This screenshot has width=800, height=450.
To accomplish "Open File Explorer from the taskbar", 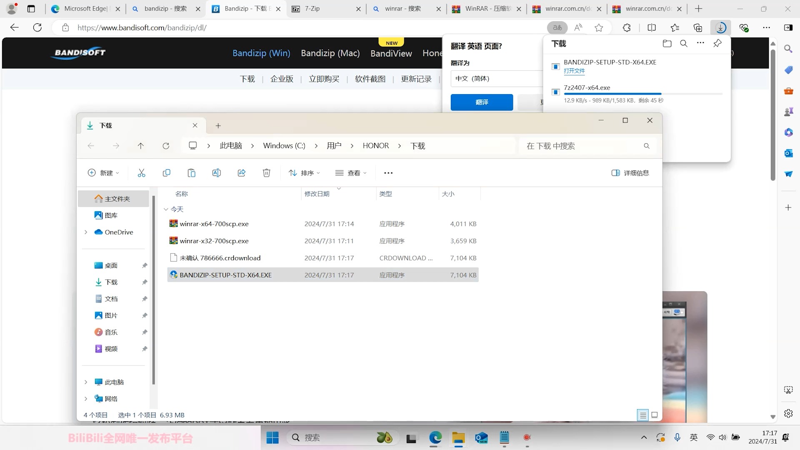I will point(458,437).
